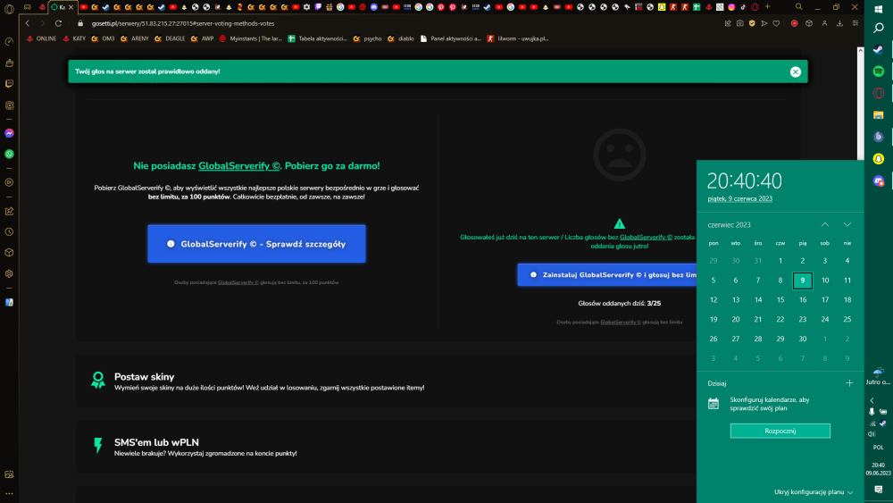The height and width of the screenshot is (503, 893).
Task: Click the POL language indicator
Action: (878, 448)
